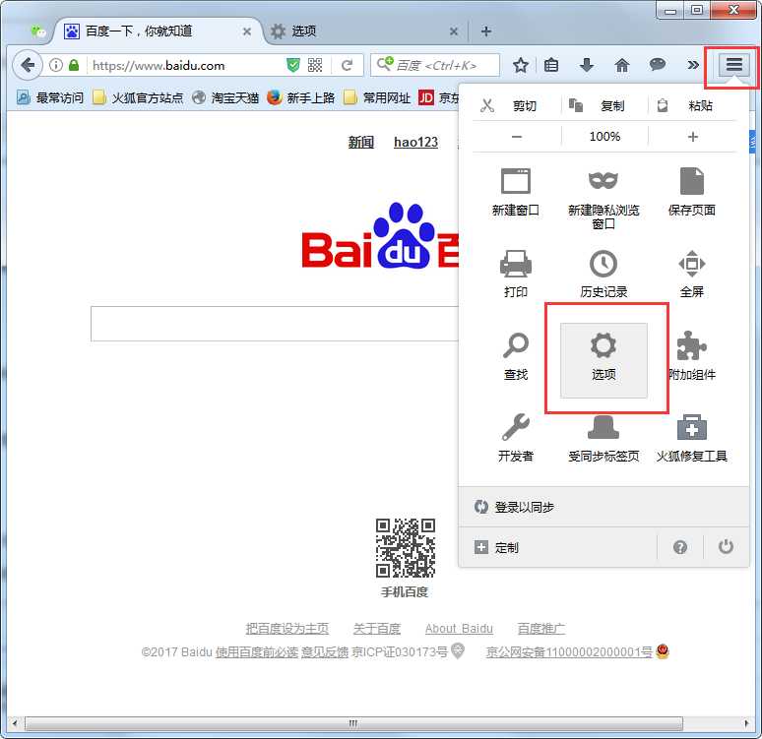Open the hao123 link
Screen dimensions: 762x739
(x=416, y=142)
